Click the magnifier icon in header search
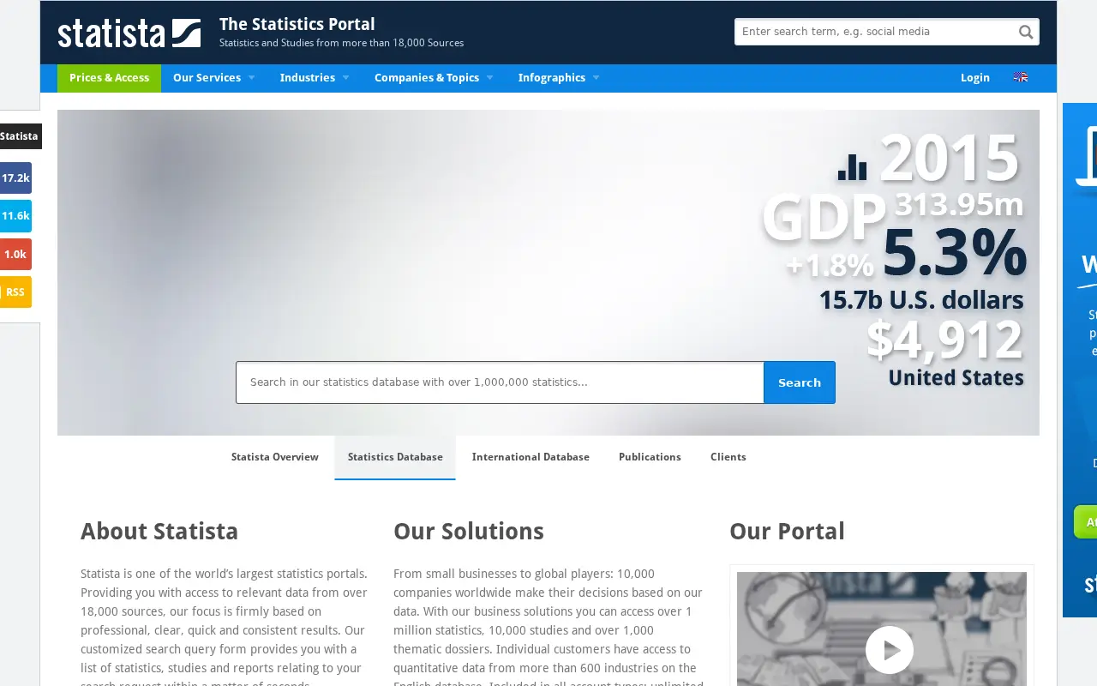This screenshot has width=1097, height=686. [1025, 32]
